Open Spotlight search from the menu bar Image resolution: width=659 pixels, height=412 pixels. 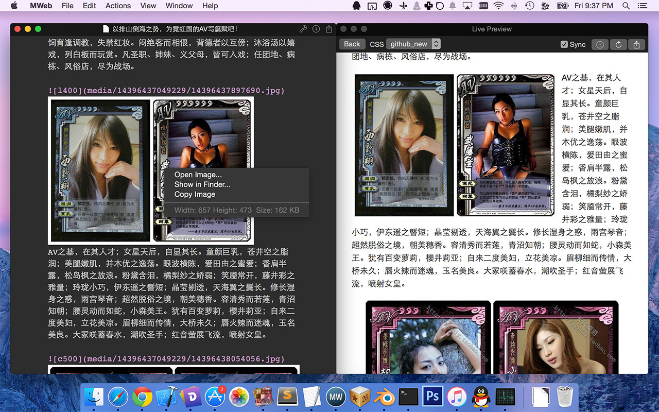626,6
